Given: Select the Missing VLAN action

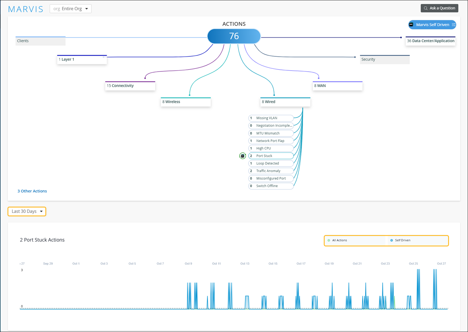Looking at the screenshot, I should tap(271, 118).
